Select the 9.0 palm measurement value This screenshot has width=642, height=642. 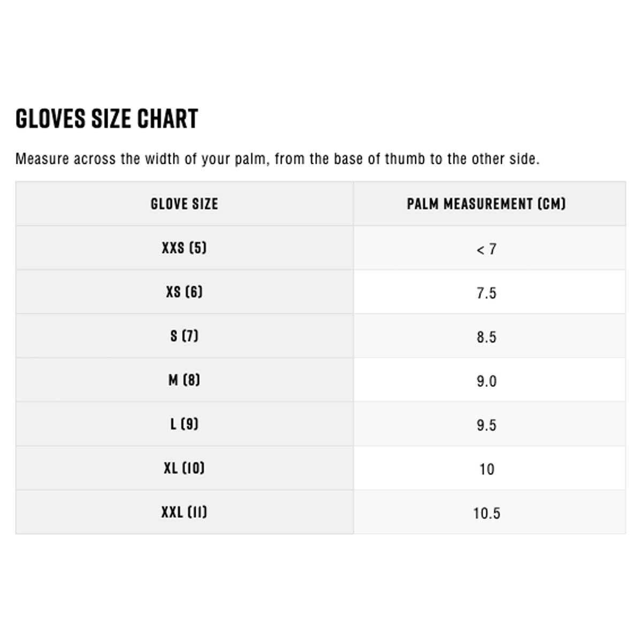486,381
